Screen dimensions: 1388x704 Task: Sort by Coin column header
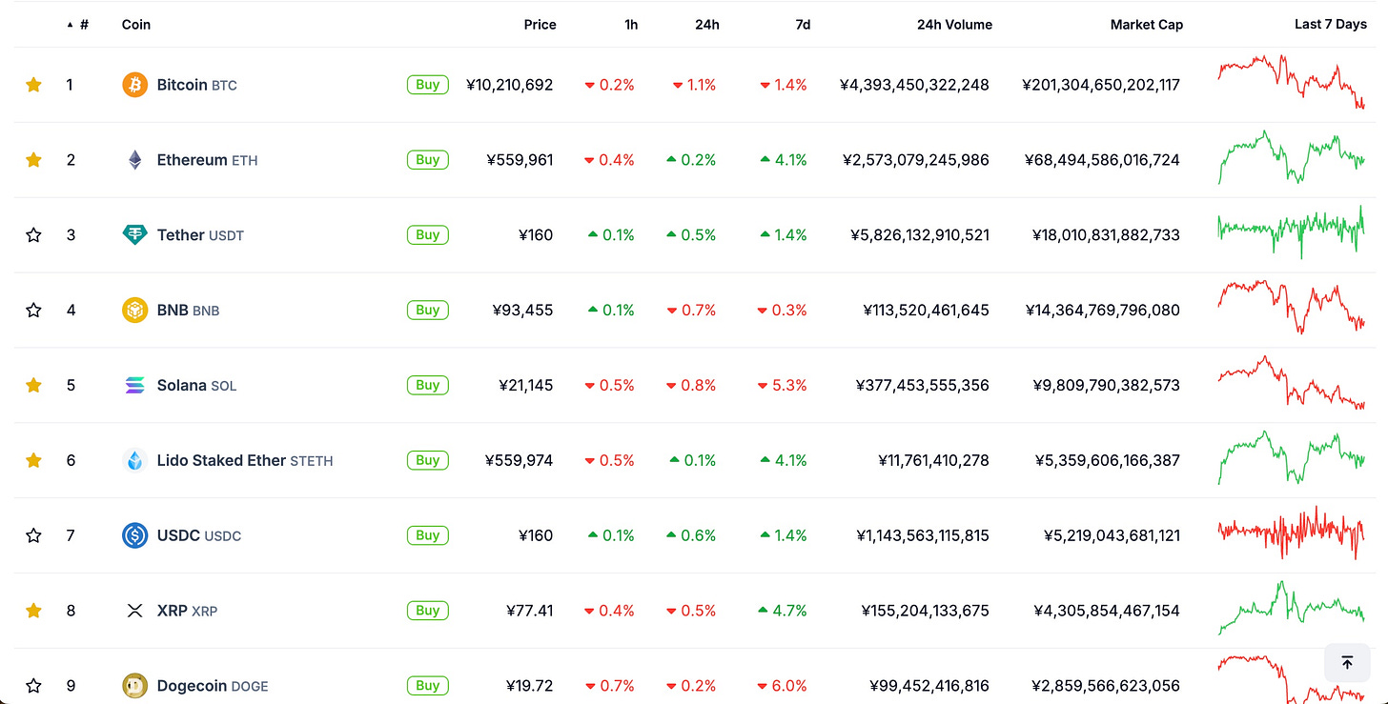pos(136,25)
